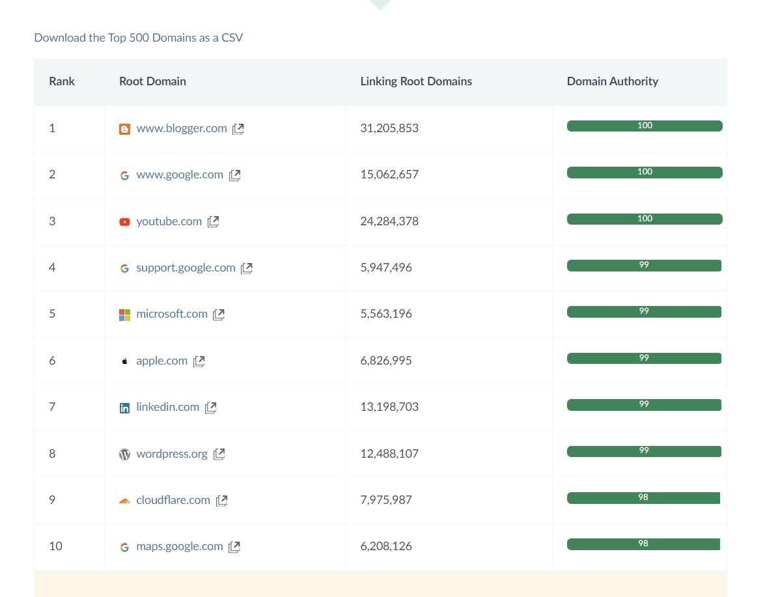Select the value 12,488,107 for wordpress.org
Image resolution: width=765 pixels, height=597 pixels.
coord(389,454)
